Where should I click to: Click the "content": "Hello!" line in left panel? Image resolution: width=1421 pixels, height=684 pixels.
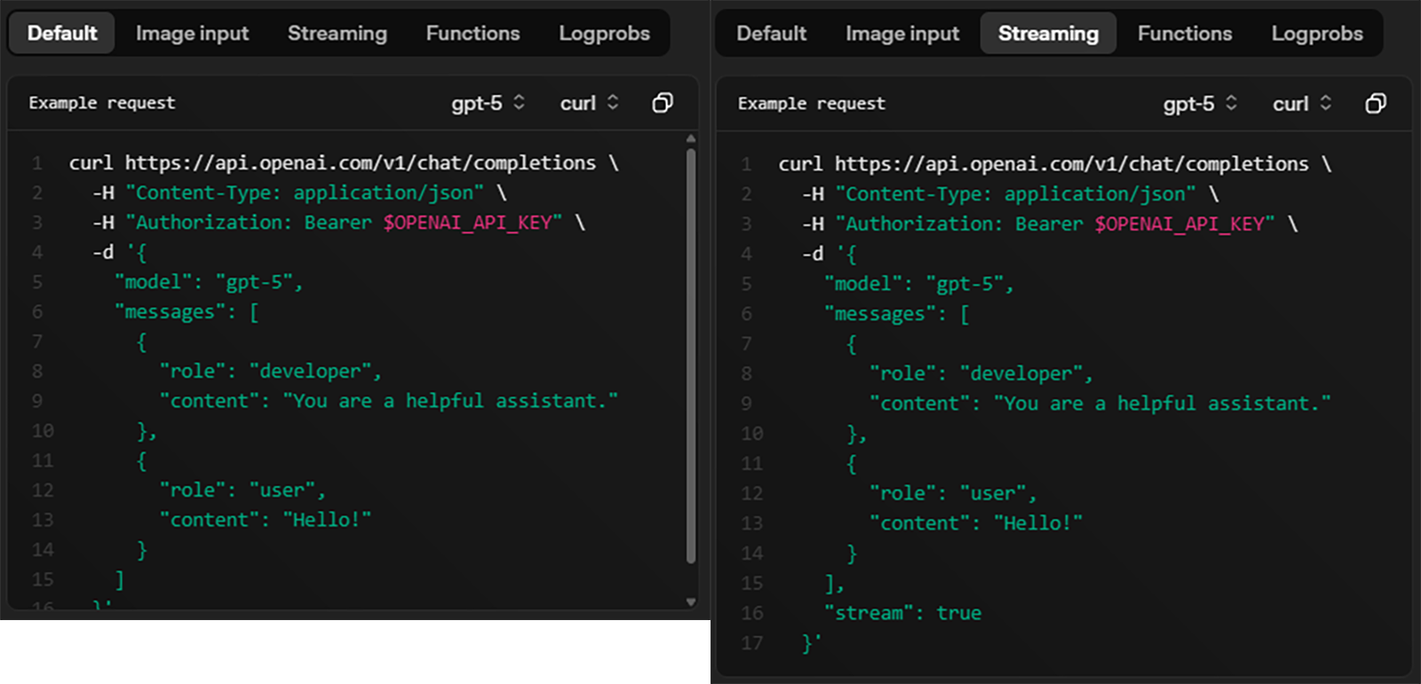pyautogui.click(x=266, y=520)
